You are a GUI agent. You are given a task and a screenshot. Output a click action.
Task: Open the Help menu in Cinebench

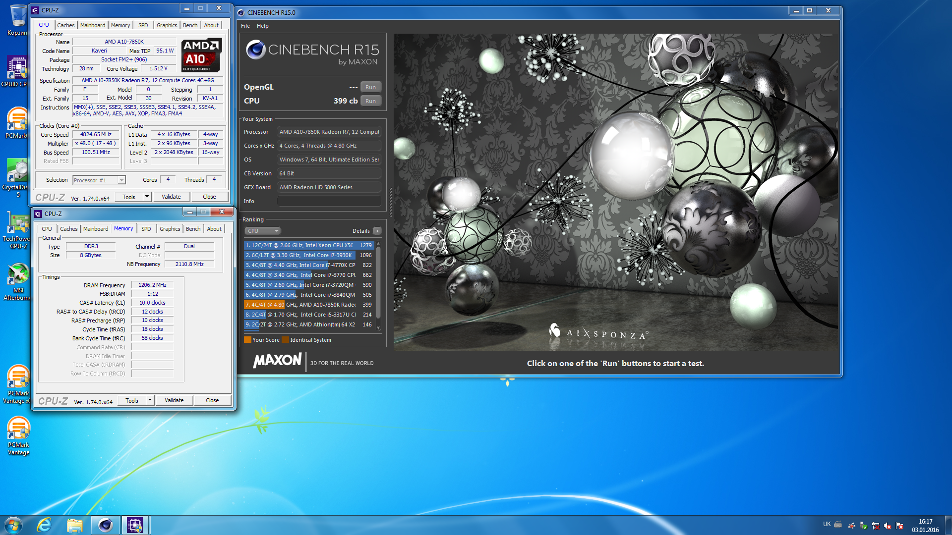coord(262,26)
